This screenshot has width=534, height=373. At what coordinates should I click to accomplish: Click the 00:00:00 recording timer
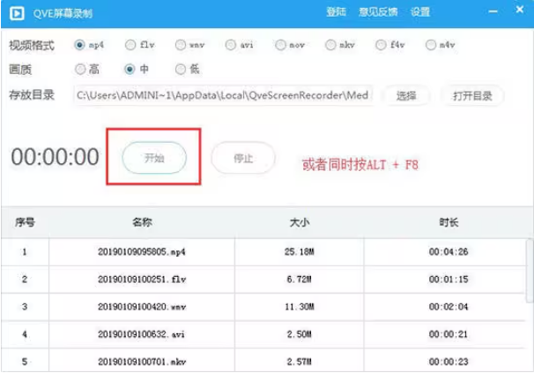coord(55,157)
